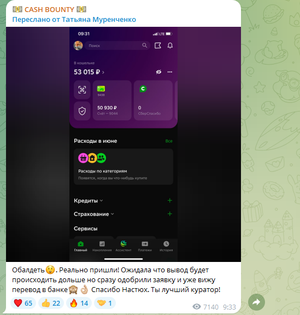Toggle balance visibility eye icon
Screen dimensions: 300x315
tap(158, 72)
